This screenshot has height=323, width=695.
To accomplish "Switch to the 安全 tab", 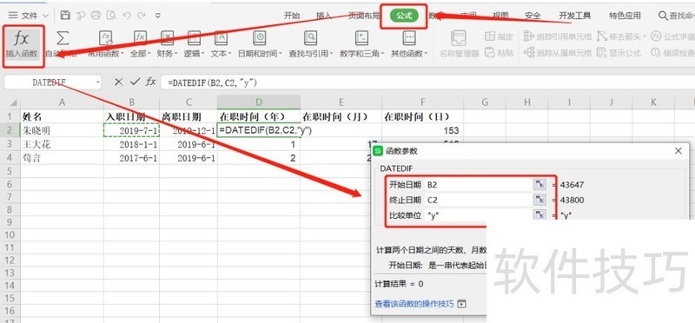I will click(x=533, y=16).
